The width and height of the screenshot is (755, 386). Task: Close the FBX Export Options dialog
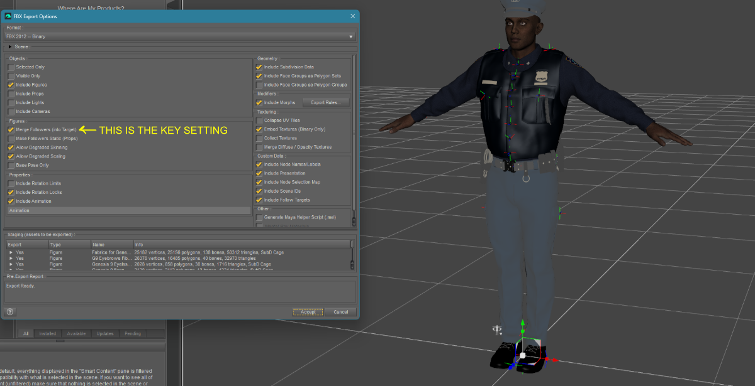pyautogui.click(x=352, y=16)
